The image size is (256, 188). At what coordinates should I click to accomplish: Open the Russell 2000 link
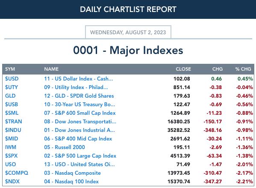coord(65,147)
